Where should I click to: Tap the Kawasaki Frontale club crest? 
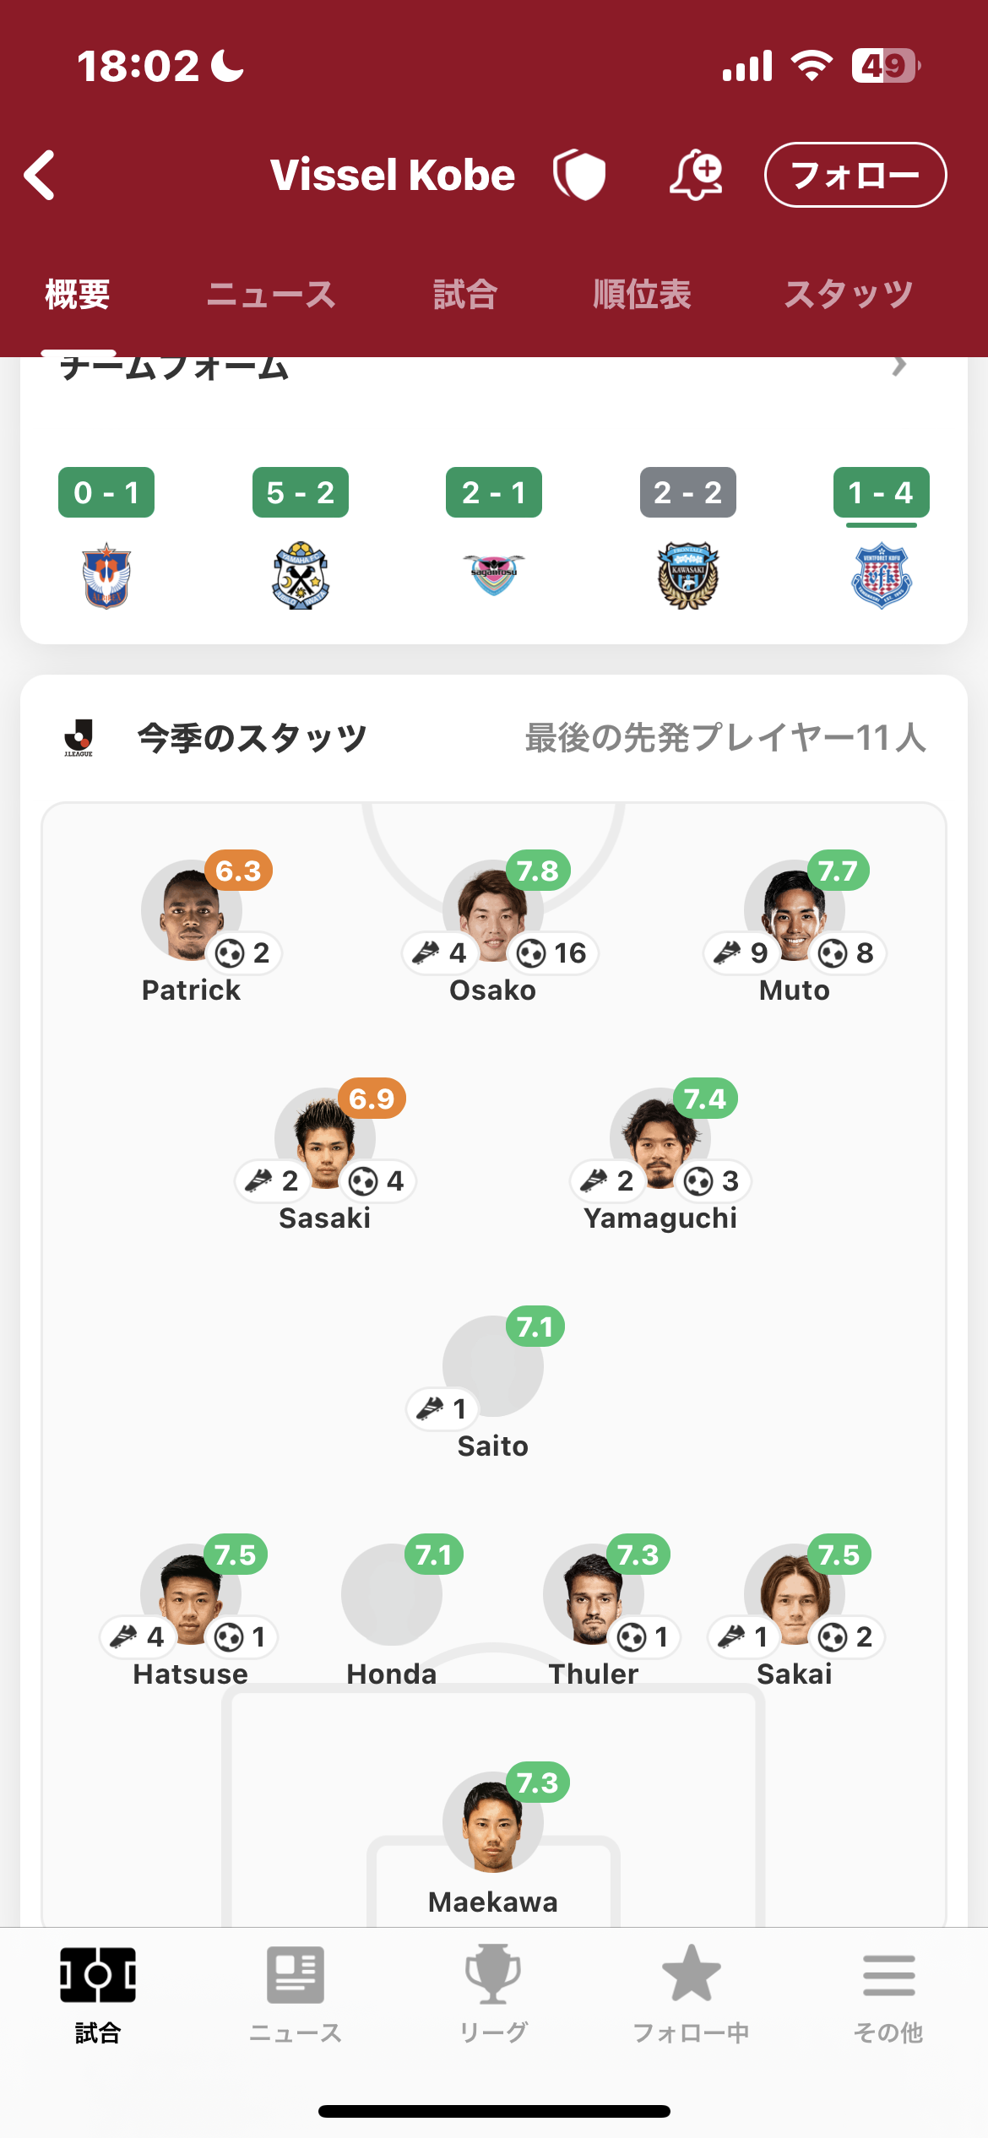coord(688,576)
